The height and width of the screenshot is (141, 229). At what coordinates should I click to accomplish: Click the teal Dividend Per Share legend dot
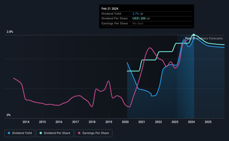41,133
